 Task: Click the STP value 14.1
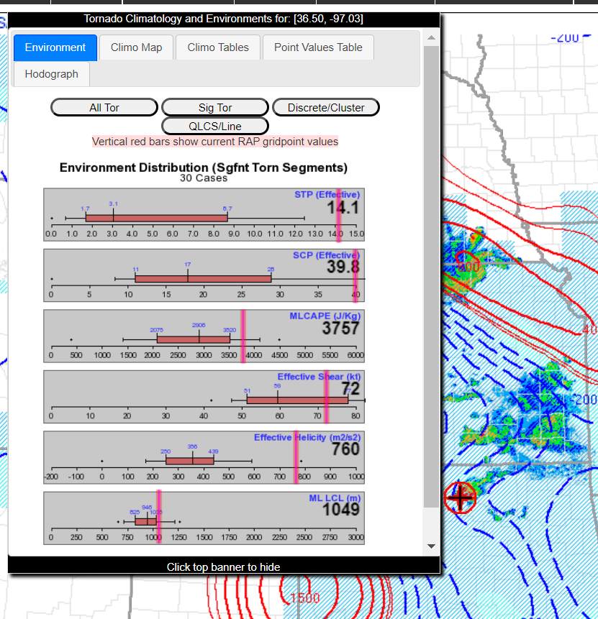coord(343,208)
